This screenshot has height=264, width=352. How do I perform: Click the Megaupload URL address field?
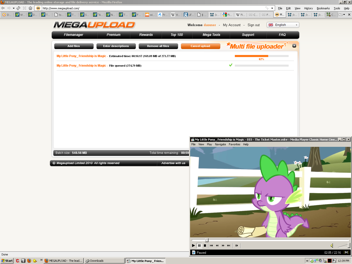click(x=151, y=8)
